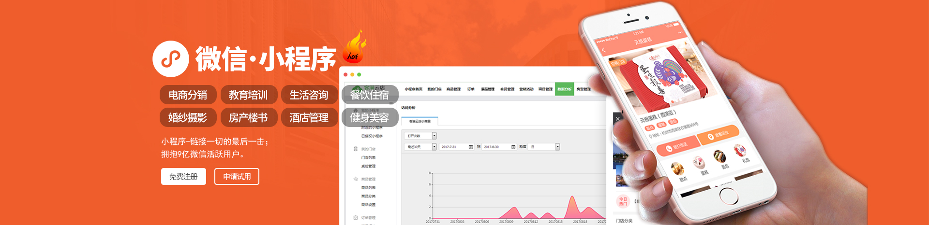Tap the 甜点 category icon on phone
The height and width of the screenshot is (225, 929).
click(x=677, y=169)
